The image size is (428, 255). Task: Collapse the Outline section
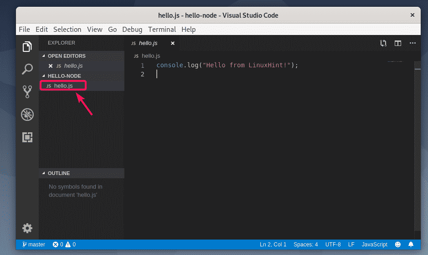coord(58,173)
